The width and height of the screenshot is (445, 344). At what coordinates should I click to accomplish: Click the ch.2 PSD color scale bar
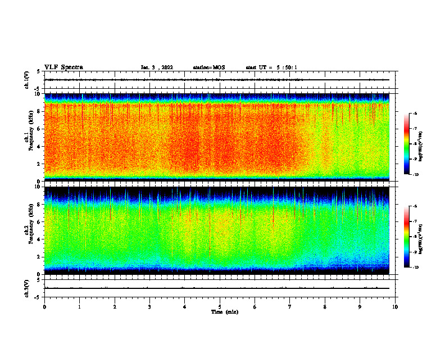pyautogui.click(x=406, y=237)
